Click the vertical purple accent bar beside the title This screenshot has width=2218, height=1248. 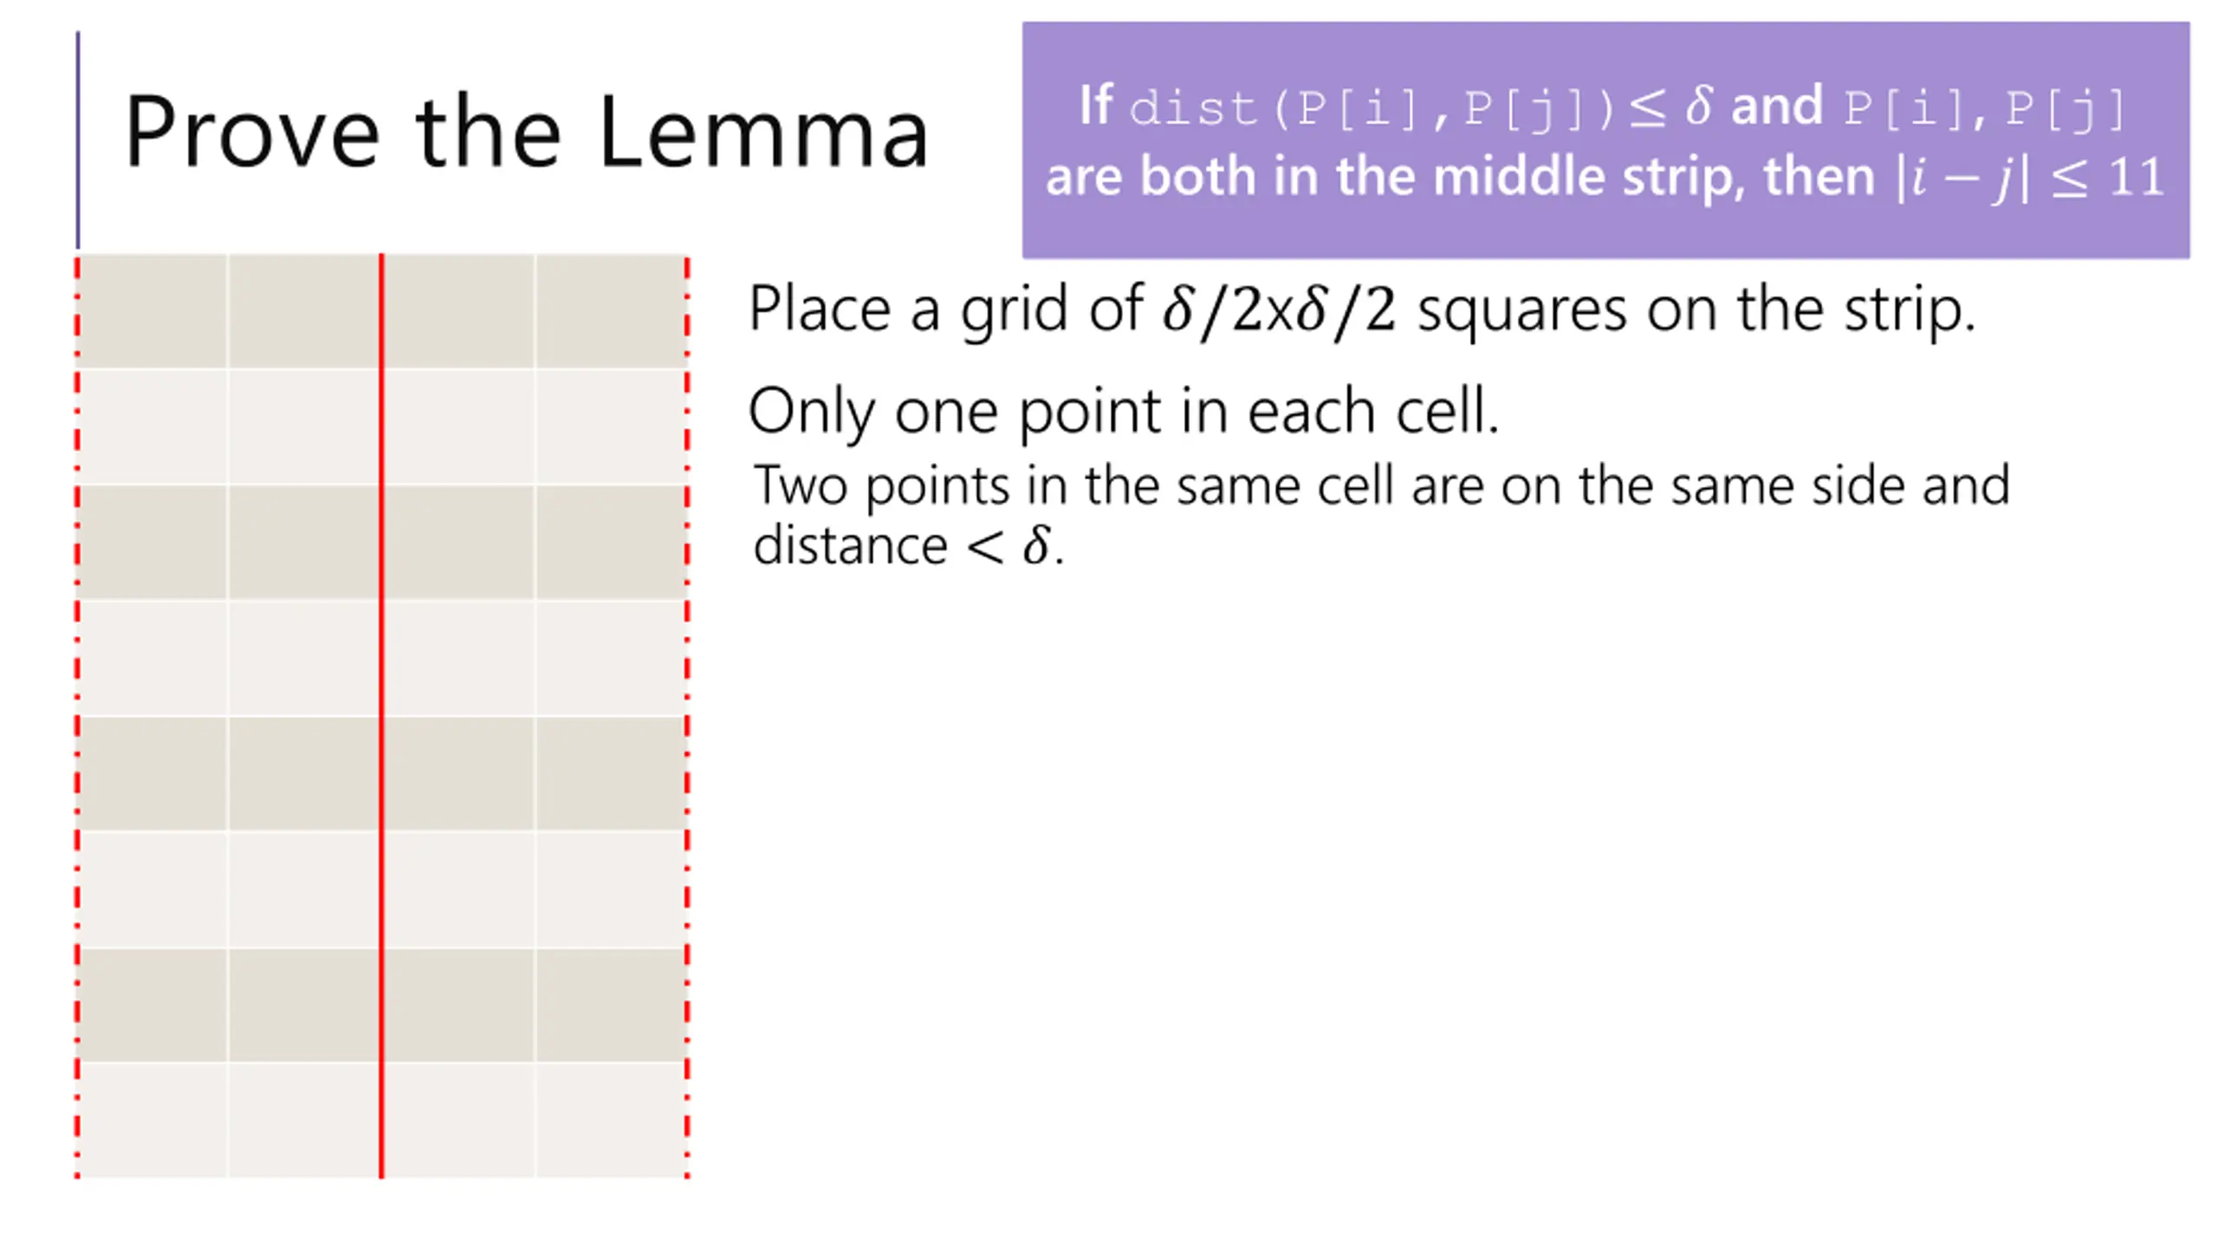[x=78, y=140]
